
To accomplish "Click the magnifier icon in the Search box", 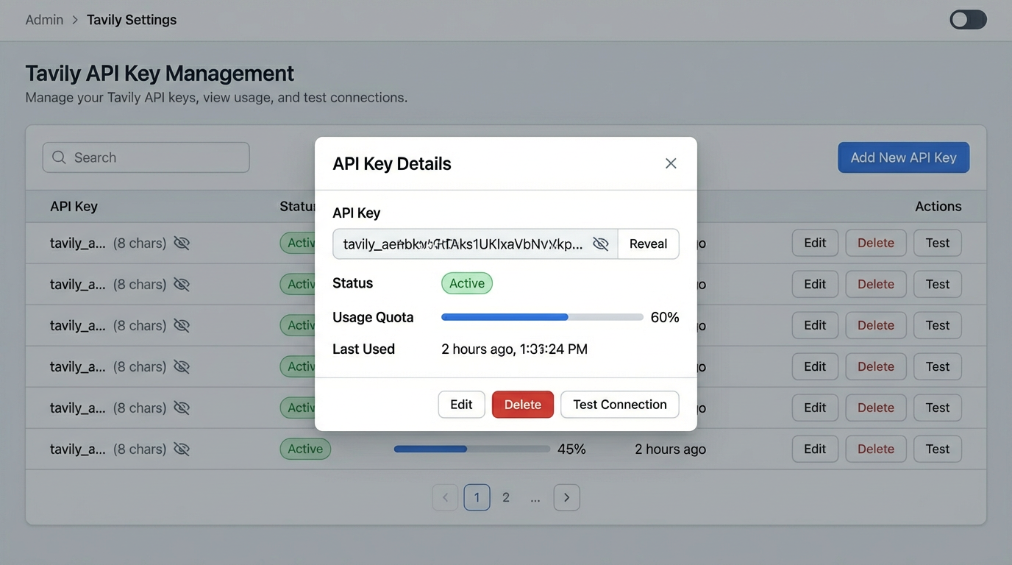I will pyautogui.click(x=59, y=157).
